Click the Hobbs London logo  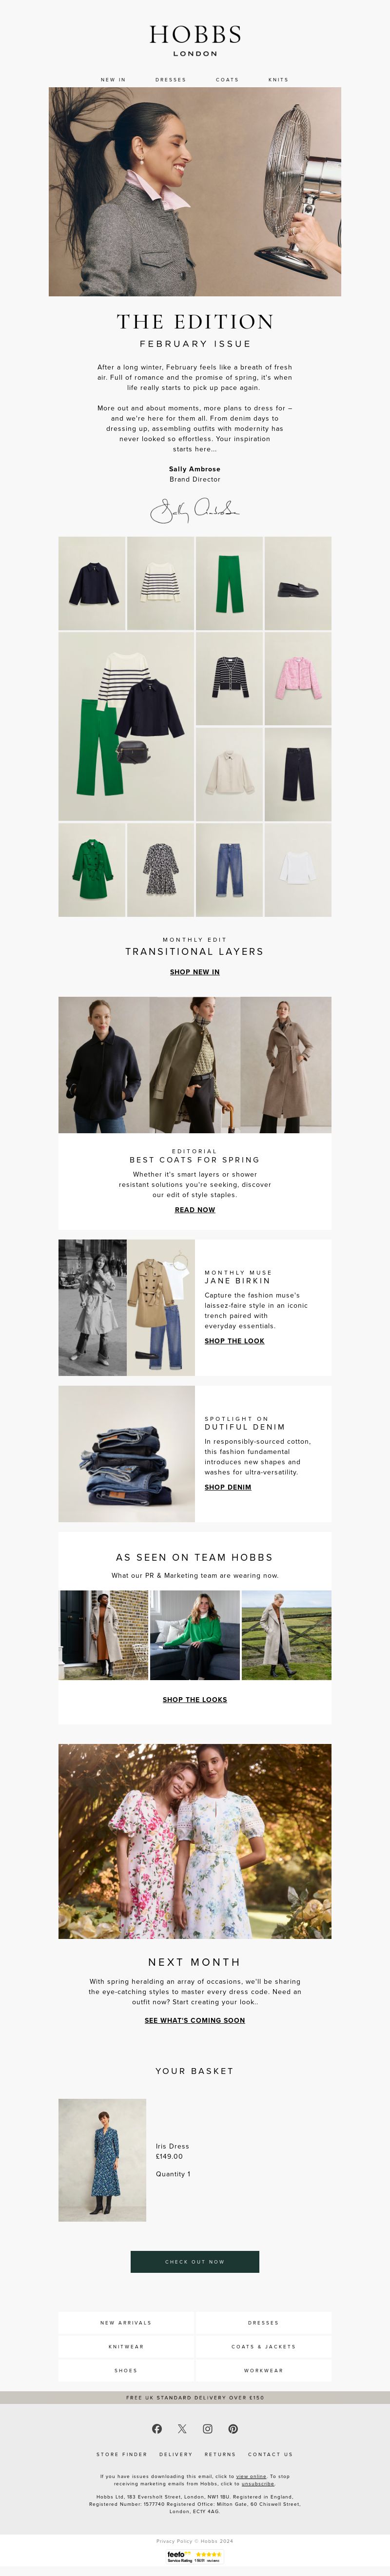195,40
